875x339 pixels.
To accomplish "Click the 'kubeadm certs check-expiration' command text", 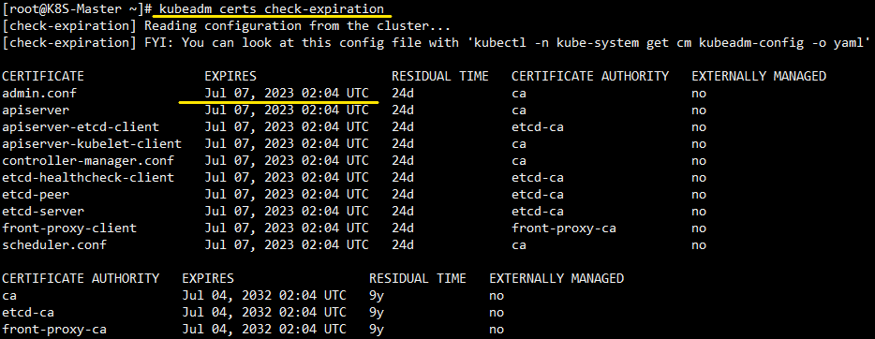I will 271,9.
